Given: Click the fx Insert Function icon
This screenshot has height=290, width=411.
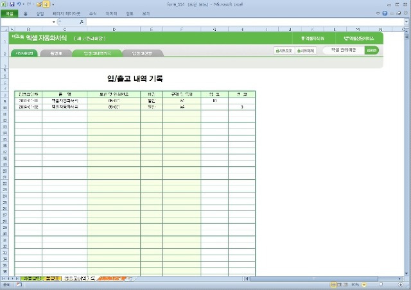Looking at the screenshot, I should pos(82,22).
